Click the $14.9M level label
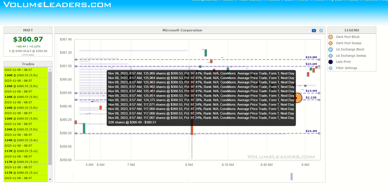Viewport: 388px width, 189px height. pyautogui.click(x=311, y=91)
